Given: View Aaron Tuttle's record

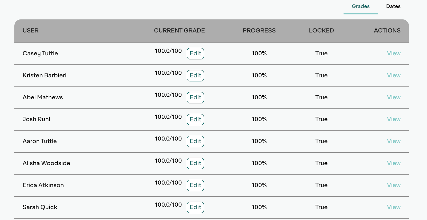Looking at the screenshot, I should (x=394, y=141).
